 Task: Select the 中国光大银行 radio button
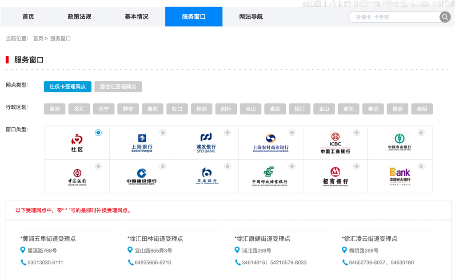(421, 166)
